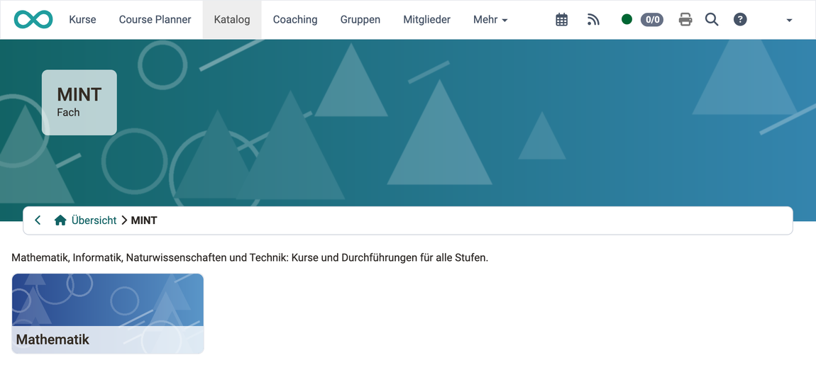816x370 pixels.
Task: Go to the Mitglieder tab
Action: 426,20
